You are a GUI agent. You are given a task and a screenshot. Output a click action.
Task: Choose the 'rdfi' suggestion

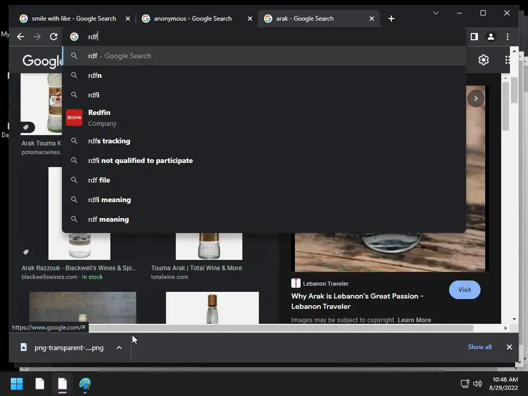(264, 95)
